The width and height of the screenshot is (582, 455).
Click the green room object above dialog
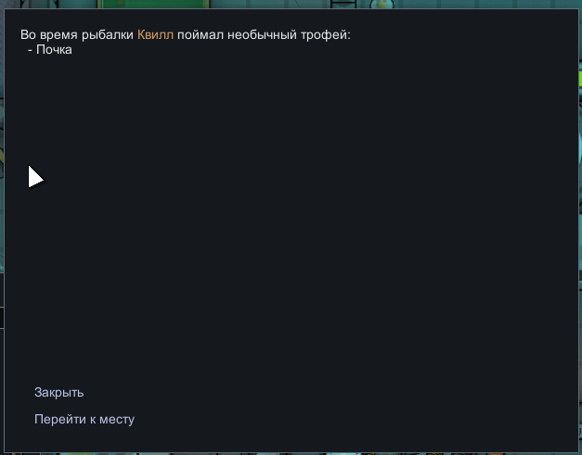(153, 4)
